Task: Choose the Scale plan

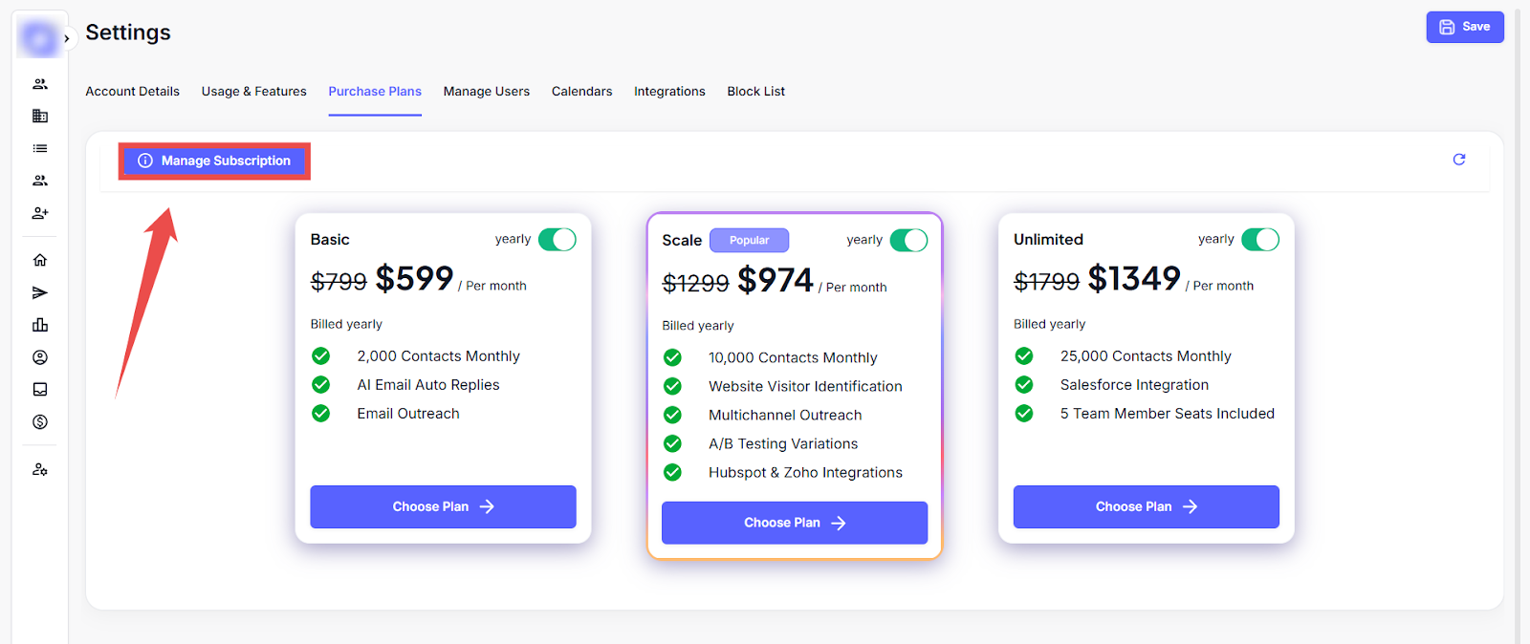Action: click(x=794, y=523)
